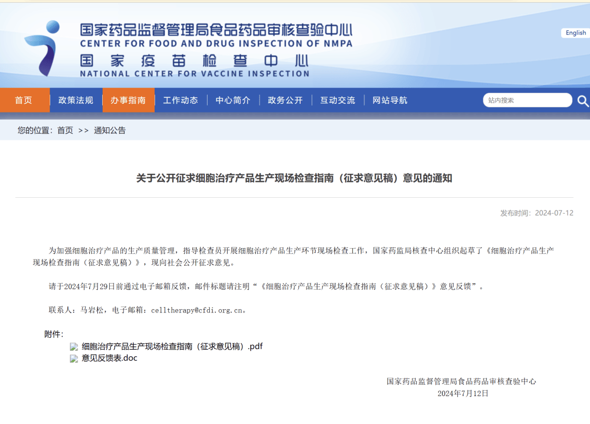Click the 国家疫苗检查中心 header title
Screen dimensions: 590x424
pos(194,60)
